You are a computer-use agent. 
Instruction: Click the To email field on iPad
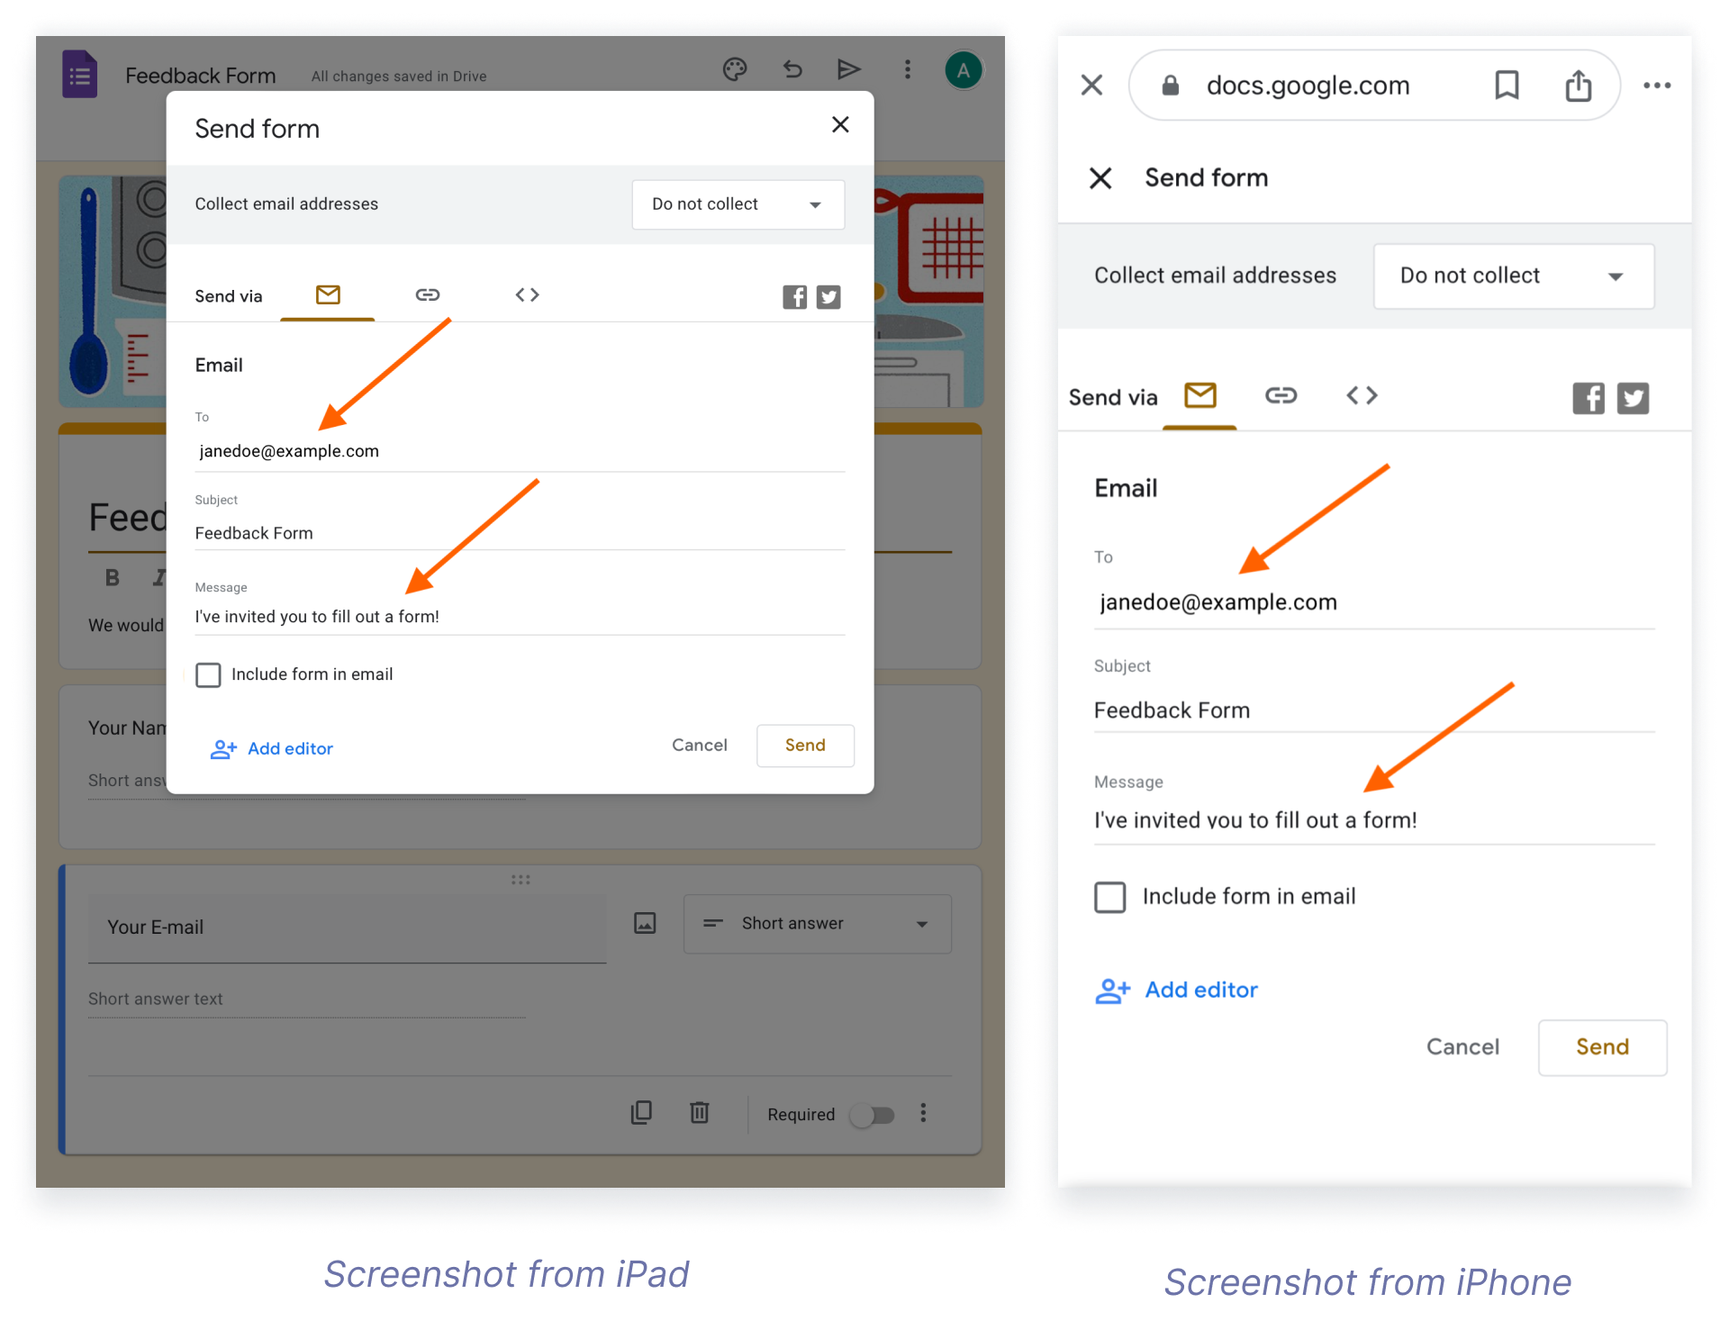(520, 451)
